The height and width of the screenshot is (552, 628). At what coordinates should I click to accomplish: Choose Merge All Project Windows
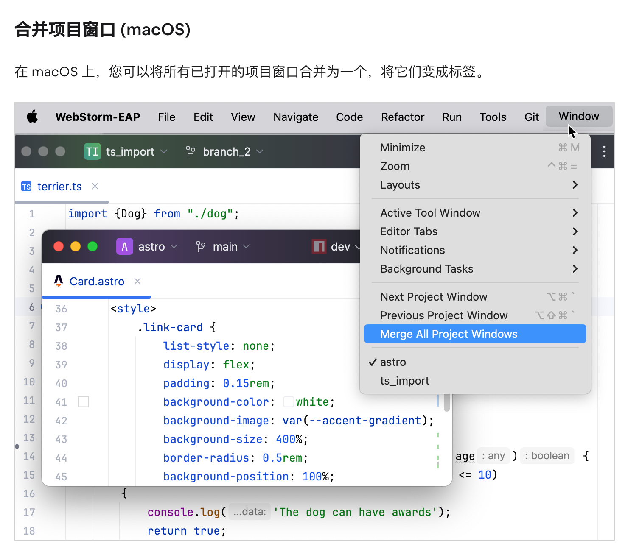click(449, 334)
